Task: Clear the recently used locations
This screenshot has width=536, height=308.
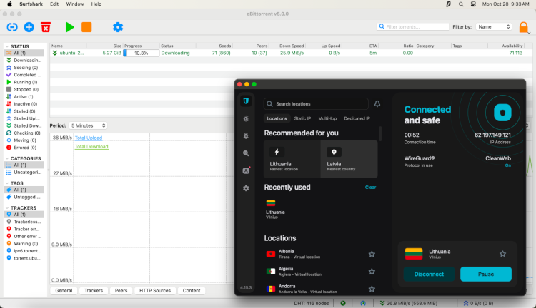Action: [370, 188]
